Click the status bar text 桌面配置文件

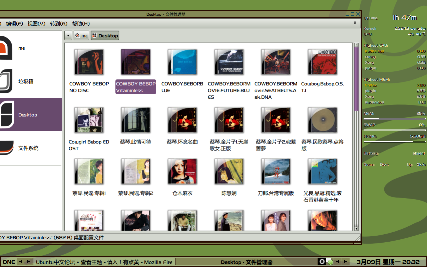tap(88, 238)
